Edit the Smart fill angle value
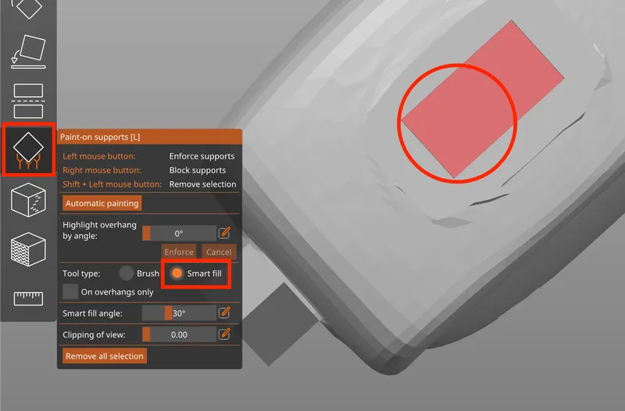Viewport: 625px width, 411px height. pos(224,313)
